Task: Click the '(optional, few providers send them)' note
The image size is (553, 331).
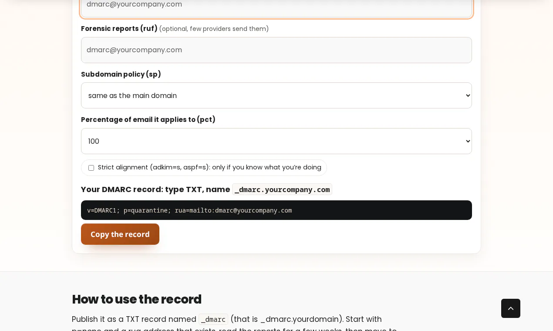Action: coord(214,29)
